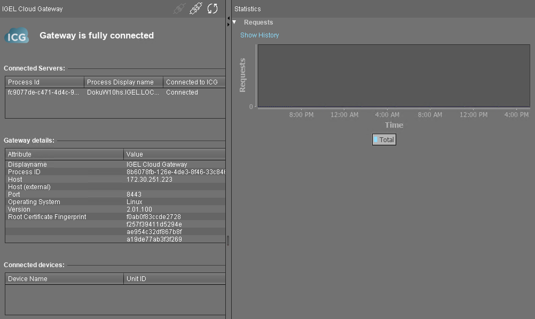The height and width of the screenshot is (319, 535).
Task: Click the disconnect gateway plug icon
Action: tap(196, 9)
